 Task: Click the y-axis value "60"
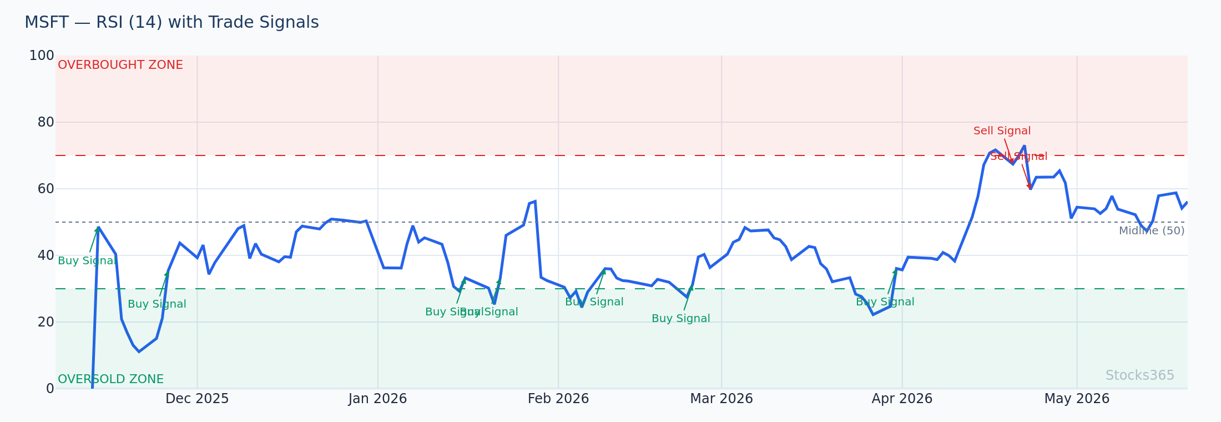coord(46,189)
